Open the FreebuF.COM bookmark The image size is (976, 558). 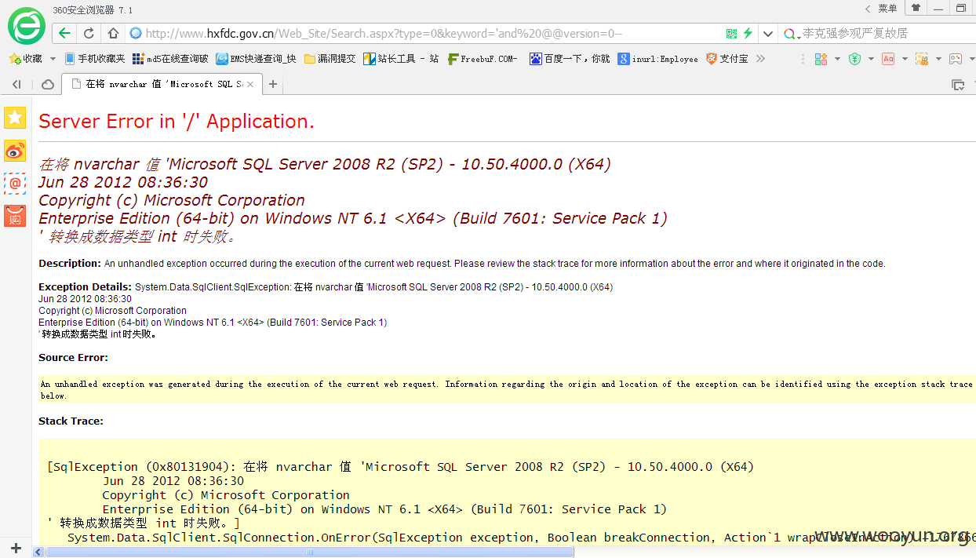(483, 59)
